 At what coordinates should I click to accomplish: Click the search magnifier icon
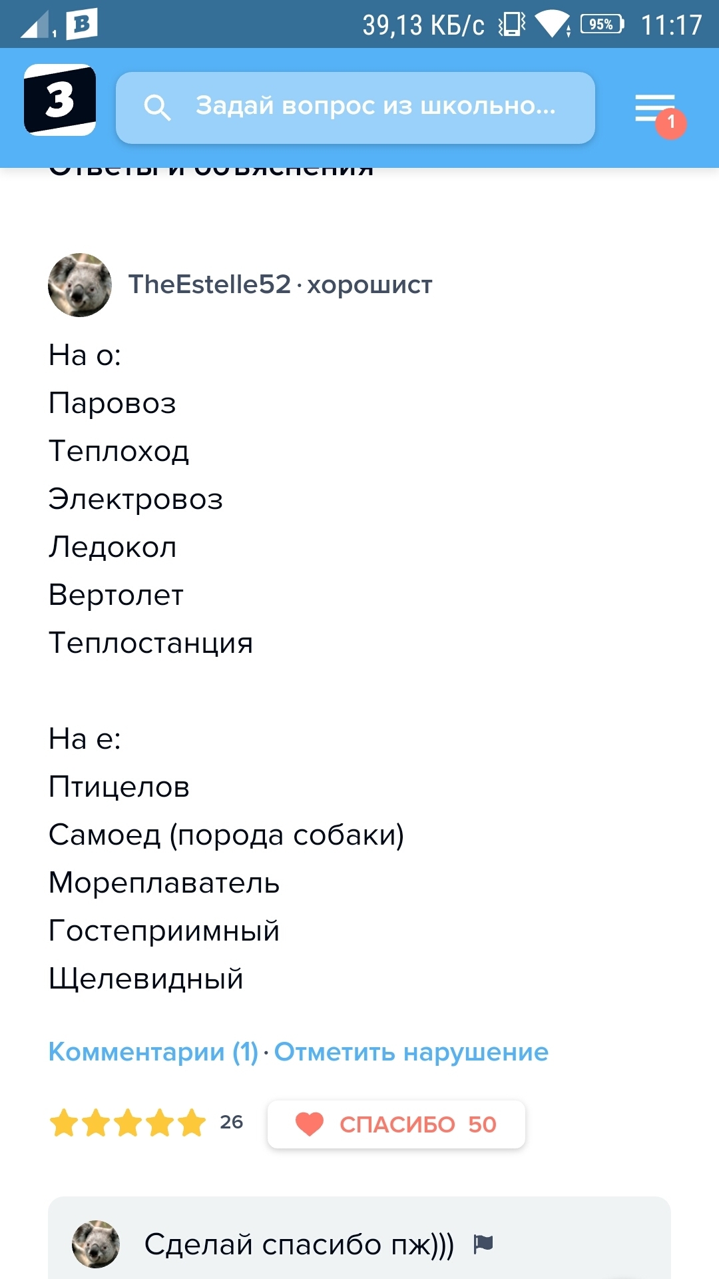coord(157,107)
